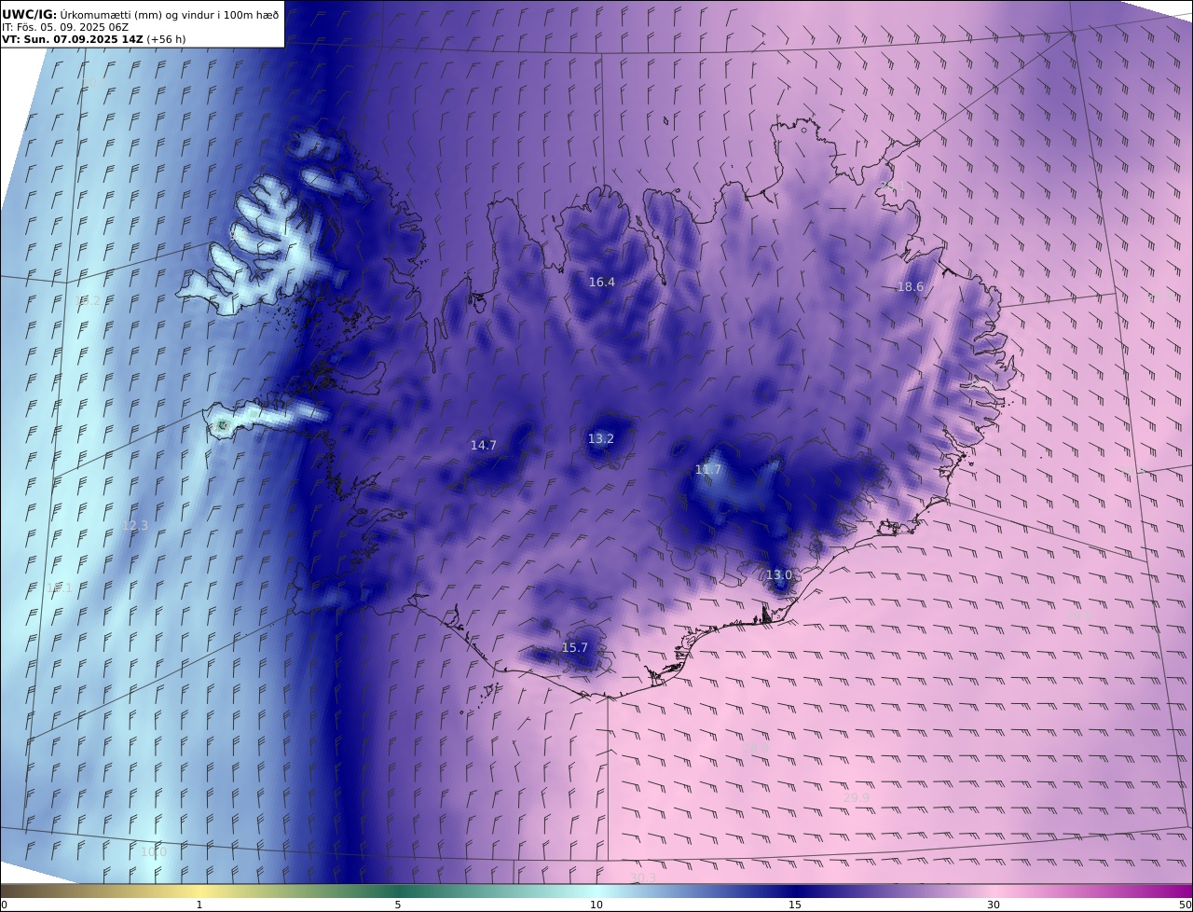Click the faint 28.9 value south of Iceland
1193x912 pixels.
(x=756, y=748)
